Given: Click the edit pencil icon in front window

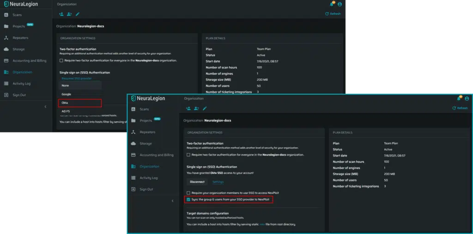Looking at the screenshot, I should coord(205,108).
